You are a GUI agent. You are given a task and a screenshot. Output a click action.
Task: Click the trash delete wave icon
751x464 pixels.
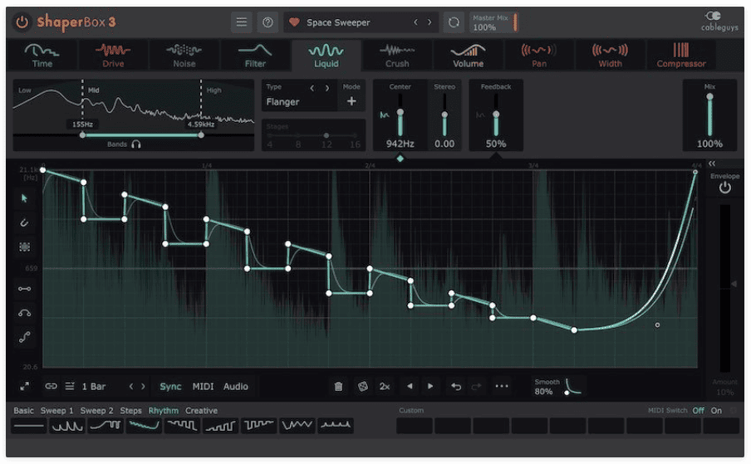point(338,387)
